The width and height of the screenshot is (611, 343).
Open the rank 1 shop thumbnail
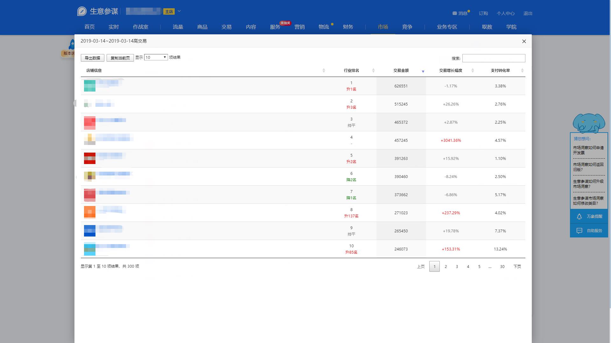pyautogui.click(x=90, y=86)
